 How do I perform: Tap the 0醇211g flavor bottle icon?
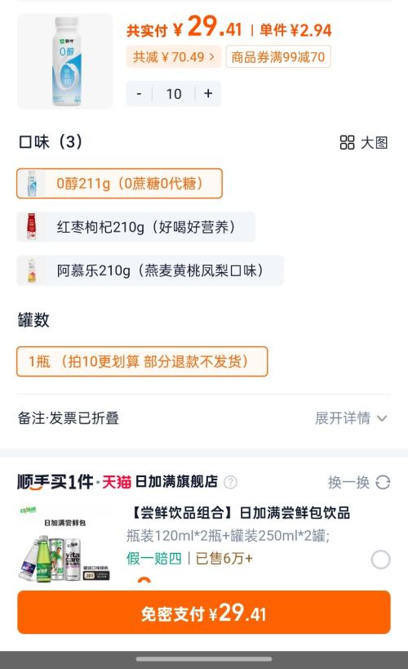[x=32, y=184]
